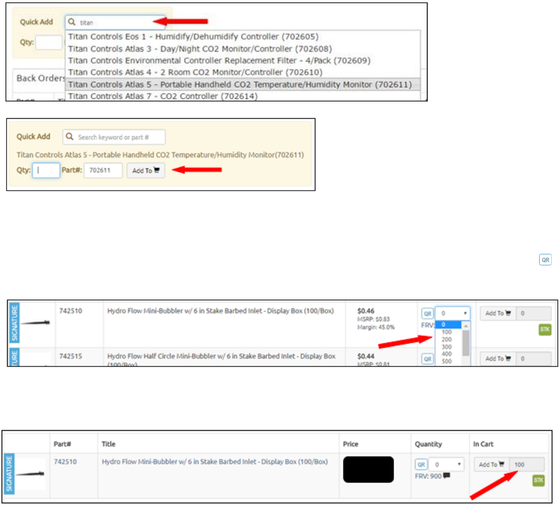Open the quantity dropdown showing the 0–500 list

click(452, 313)
